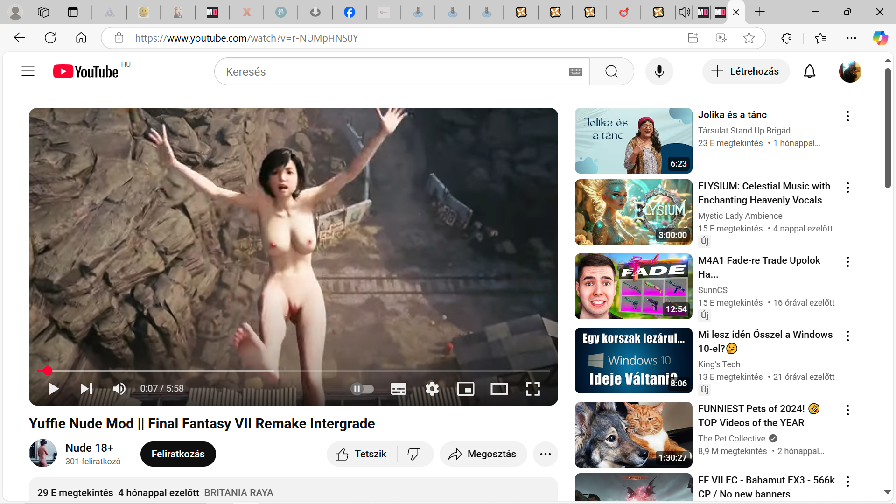Viewport: 896px width, 504px height.
Task: Open ELYSIUM Celestial Music video title
Action: point(764,193)
